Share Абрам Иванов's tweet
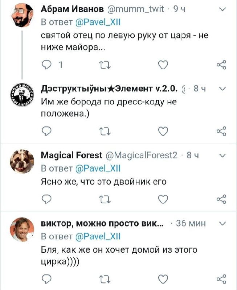 (x=221, y=65)
